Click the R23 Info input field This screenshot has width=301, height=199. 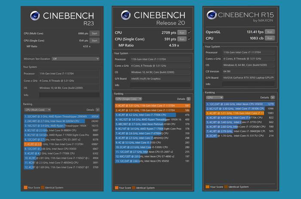click(x=69, y=95)
